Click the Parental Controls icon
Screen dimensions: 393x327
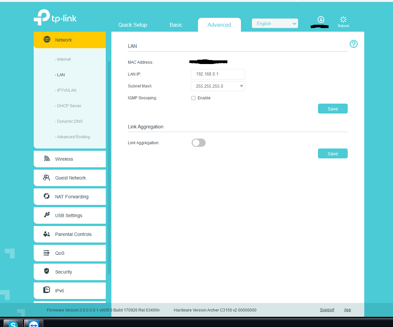click(x=47, y=234)
